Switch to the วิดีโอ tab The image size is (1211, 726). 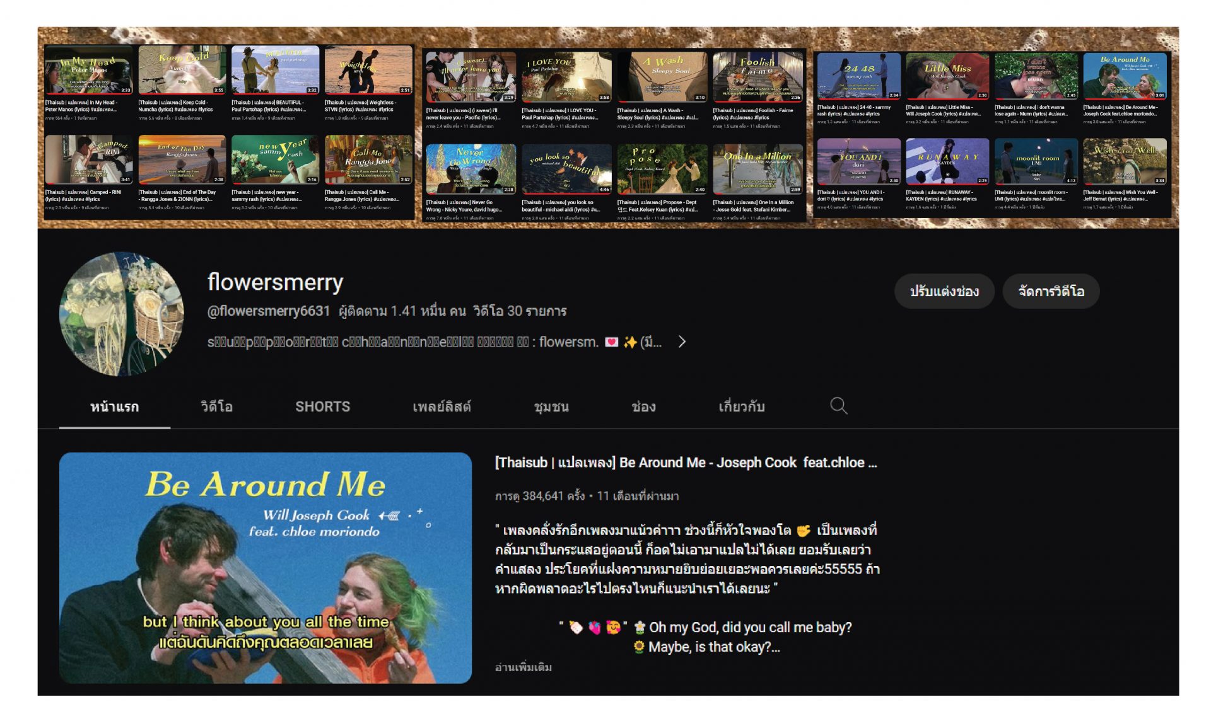pos(216,407)
